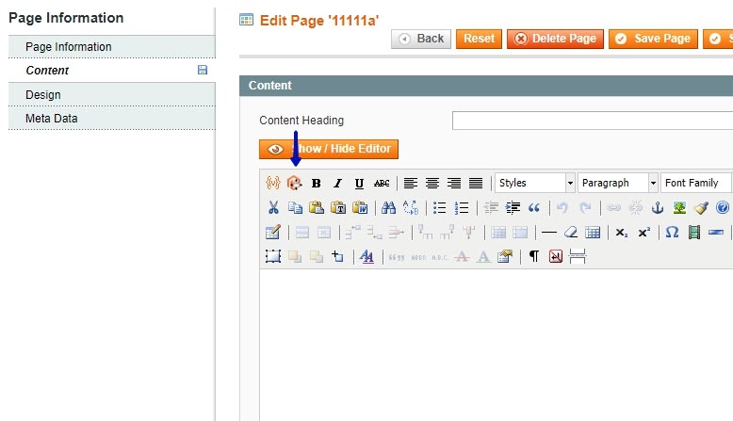Apply subscript formatting
Screen dimensions: 733x421
(621, 233)
